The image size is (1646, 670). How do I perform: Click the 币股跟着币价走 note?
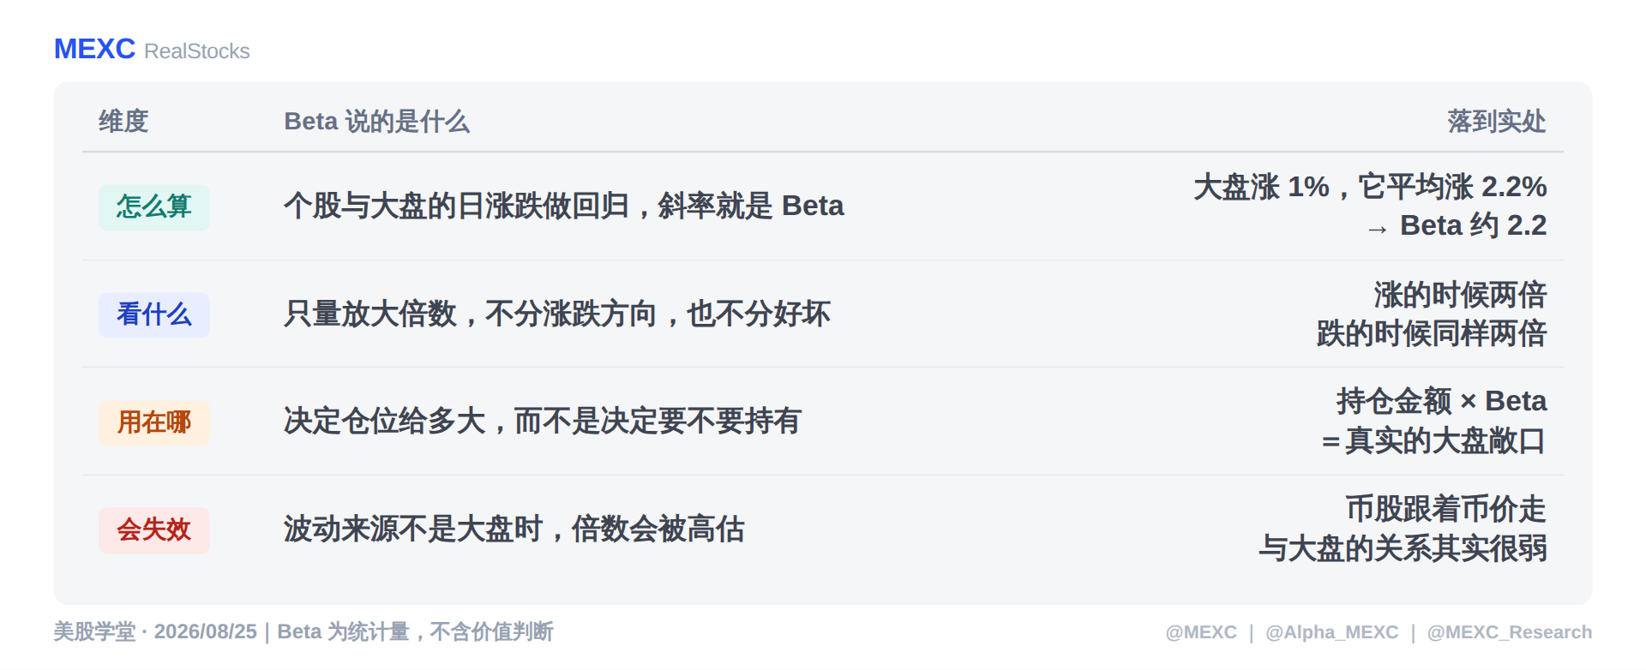coord(1446,509)
